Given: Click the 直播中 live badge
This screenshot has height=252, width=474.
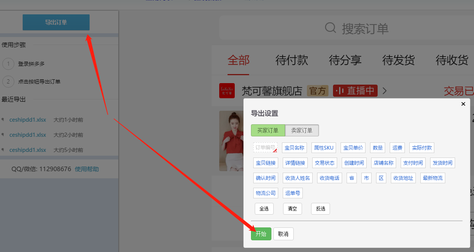Looking at the screenshot, I should 355,91.
